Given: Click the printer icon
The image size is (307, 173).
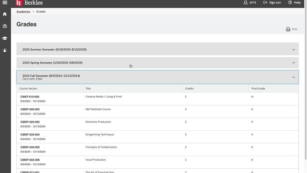Looking at the screenshot, I should tap(288, 29).
